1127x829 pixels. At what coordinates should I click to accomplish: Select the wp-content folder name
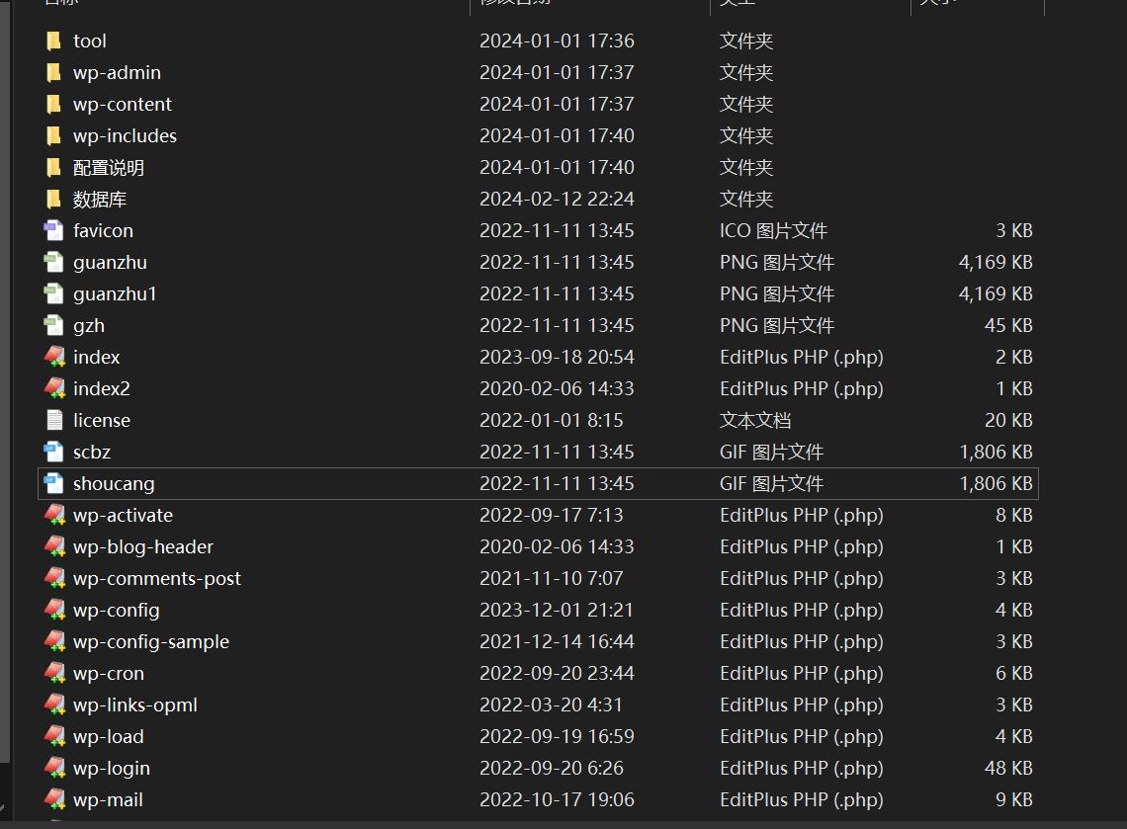(x=122, y=104)
